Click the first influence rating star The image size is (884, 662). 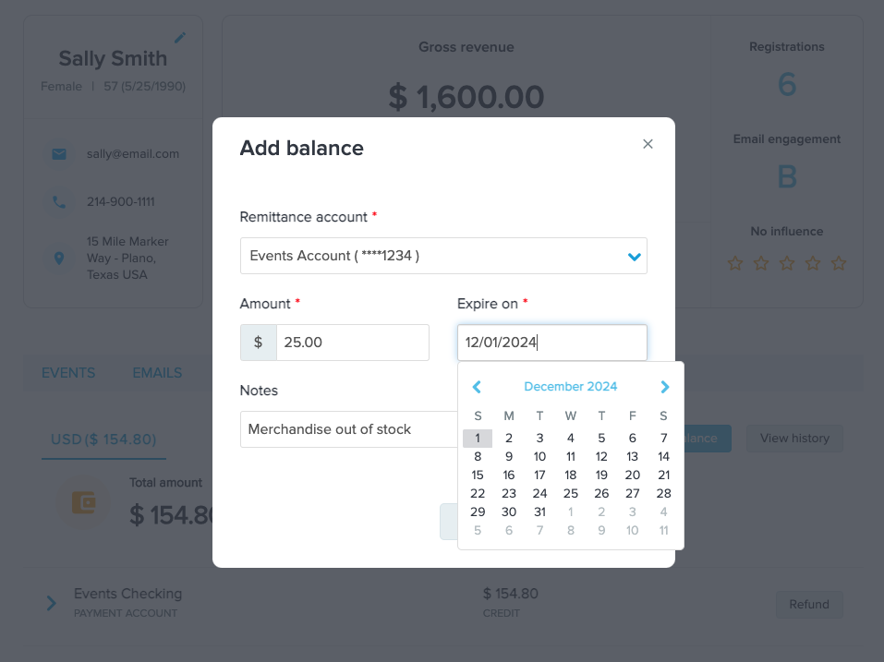pyautogui.click(x=735, y=264)
